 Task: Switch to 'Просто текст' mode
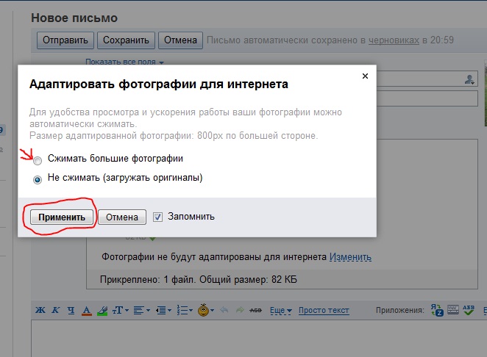[324, 311]
